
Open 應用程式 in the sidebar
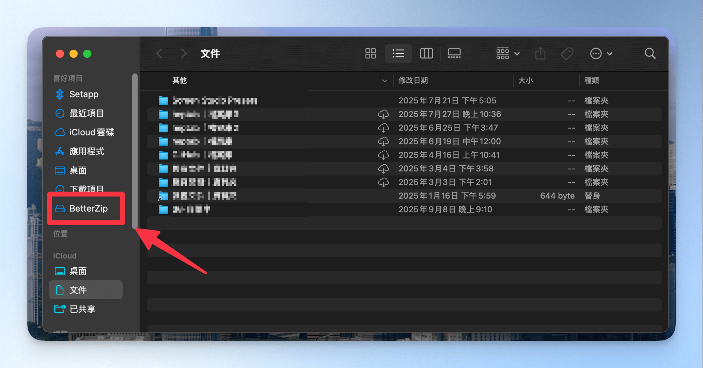(x=87, y=151)
